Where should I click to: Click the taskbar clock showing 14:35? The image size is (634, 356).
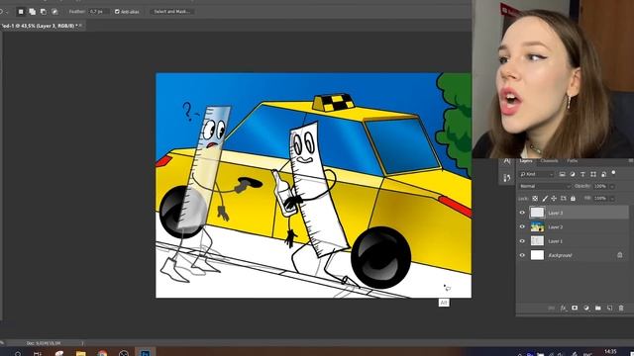coord(610,352)
